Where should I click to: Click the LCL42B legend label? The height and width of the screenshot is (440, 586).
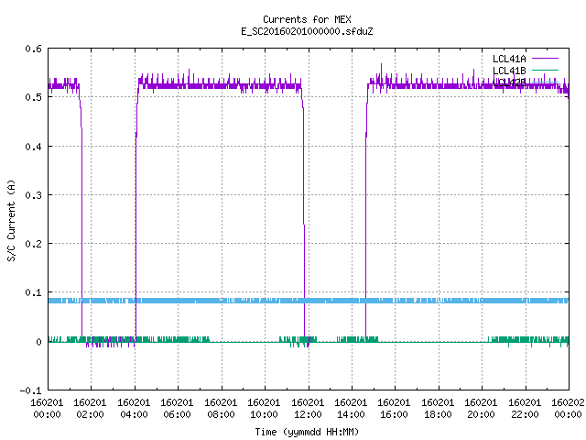(x=509, y=82)
